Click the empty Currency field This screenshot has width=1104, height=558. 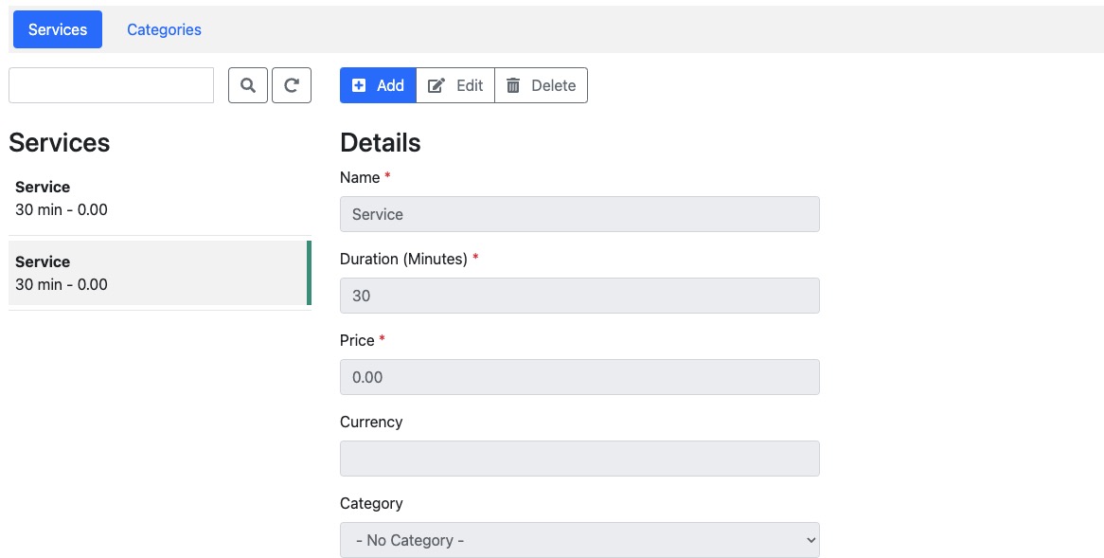[579, 458]
